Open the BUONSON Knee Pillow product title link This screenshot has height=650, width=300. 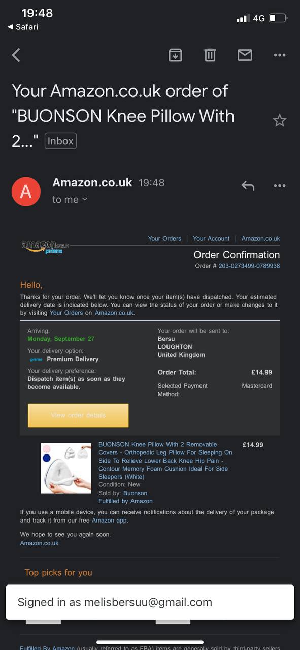[x=165, y=461]
